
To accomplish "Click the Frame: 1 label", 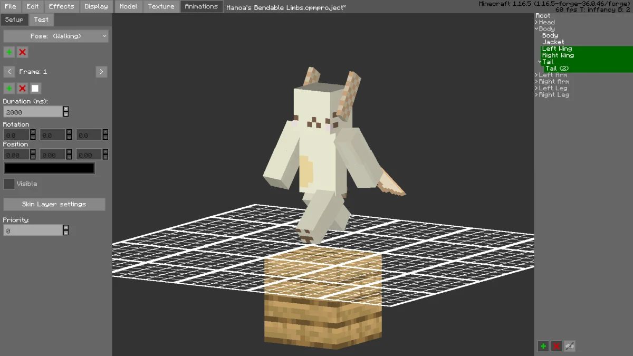I will coord(33,72).
